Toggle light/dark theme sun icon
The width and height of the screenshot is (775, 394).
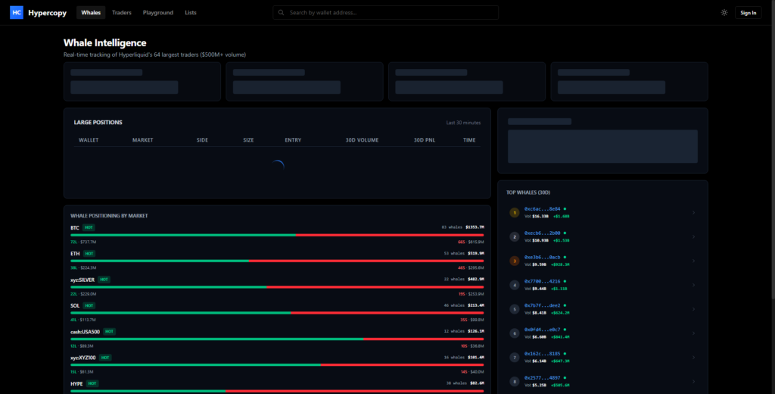coord(724,13)
